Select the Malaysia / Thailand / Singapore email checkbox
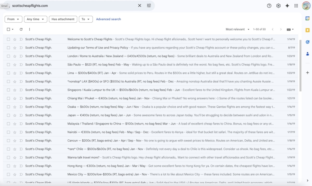This screenshot has width=312, height=186. point(8,124)
